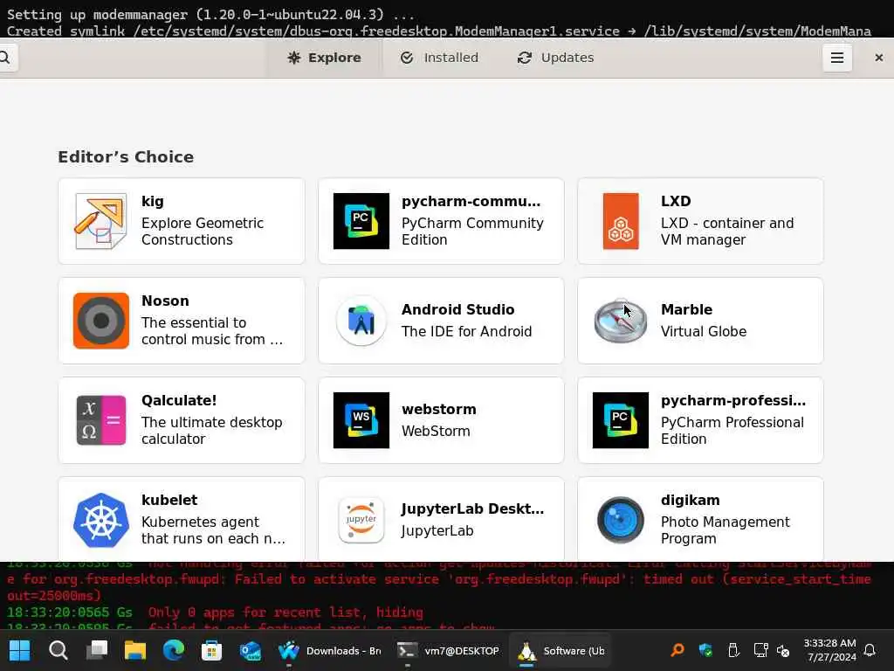Click the digikam photo manager icon

[621, 521]
